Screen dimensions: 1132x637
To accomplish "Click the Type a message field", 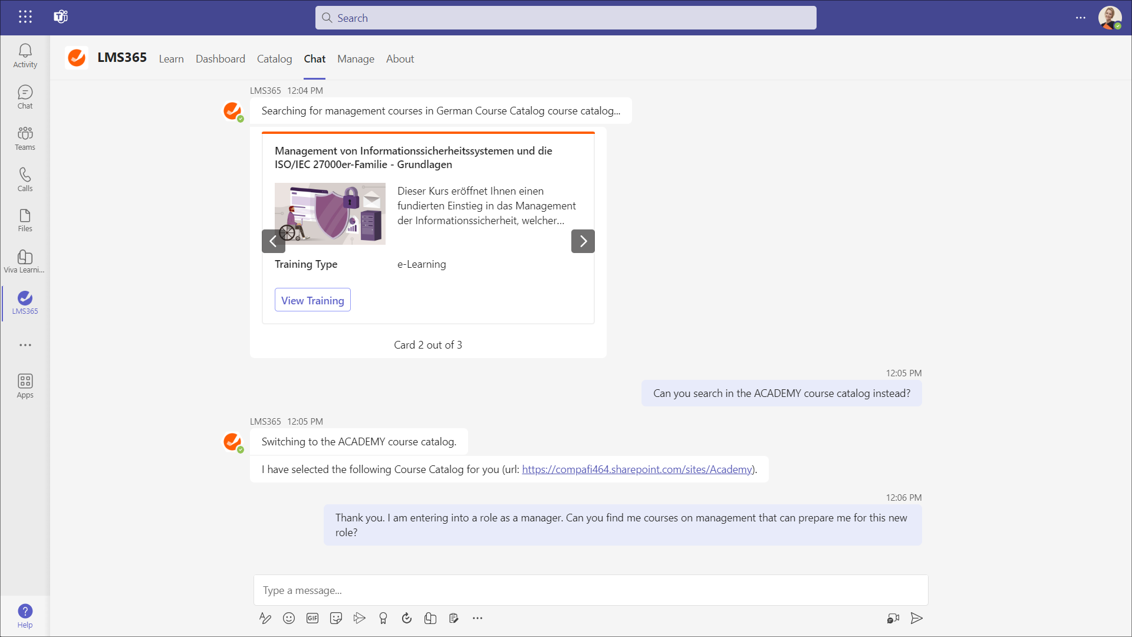I will click(590, 590).
